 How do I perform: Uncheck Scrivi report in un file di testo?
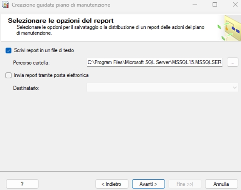[x=8, y=51]
